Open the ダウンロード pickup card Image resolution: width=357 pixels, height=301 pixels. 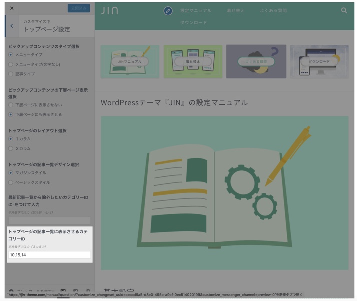click(x=319, y=61)
